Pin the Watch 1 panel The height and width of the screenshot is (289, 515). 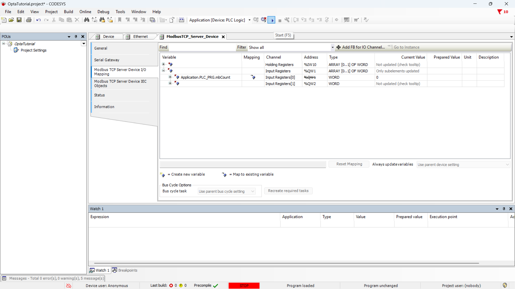(x=504, y=209)
